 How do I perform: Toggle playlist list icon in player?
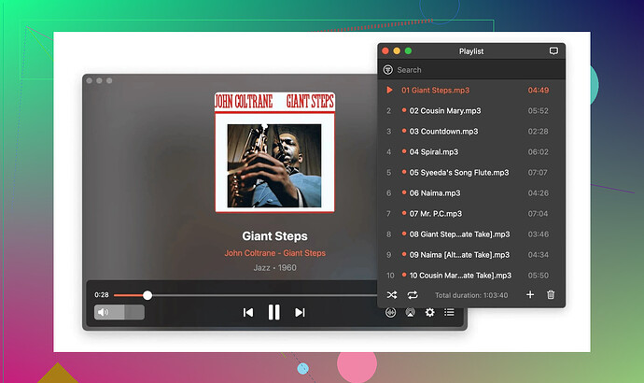(449, 312)
